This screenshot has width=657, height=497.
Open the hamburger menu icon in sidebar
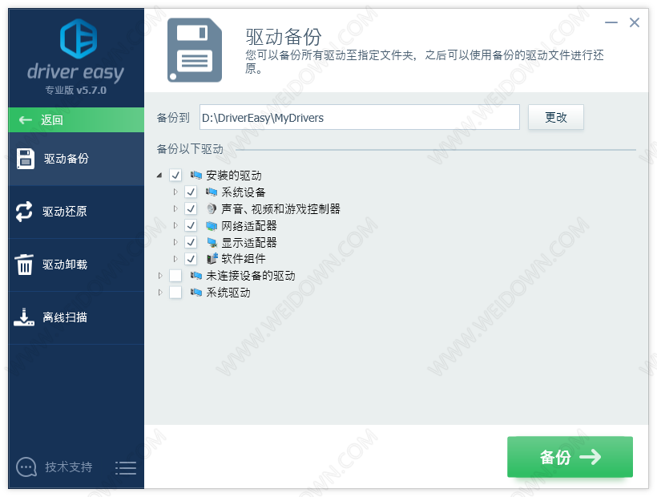(x=126, y=467)
